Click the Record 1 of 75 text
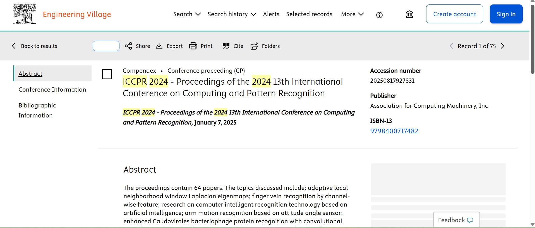 point(477,46)
